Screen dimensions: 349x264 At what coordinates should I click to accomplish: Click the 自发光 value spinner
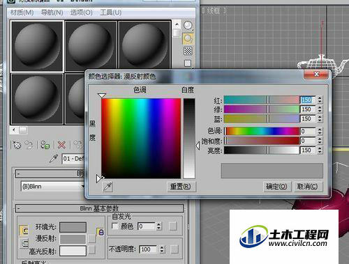[x=158, y=226]
